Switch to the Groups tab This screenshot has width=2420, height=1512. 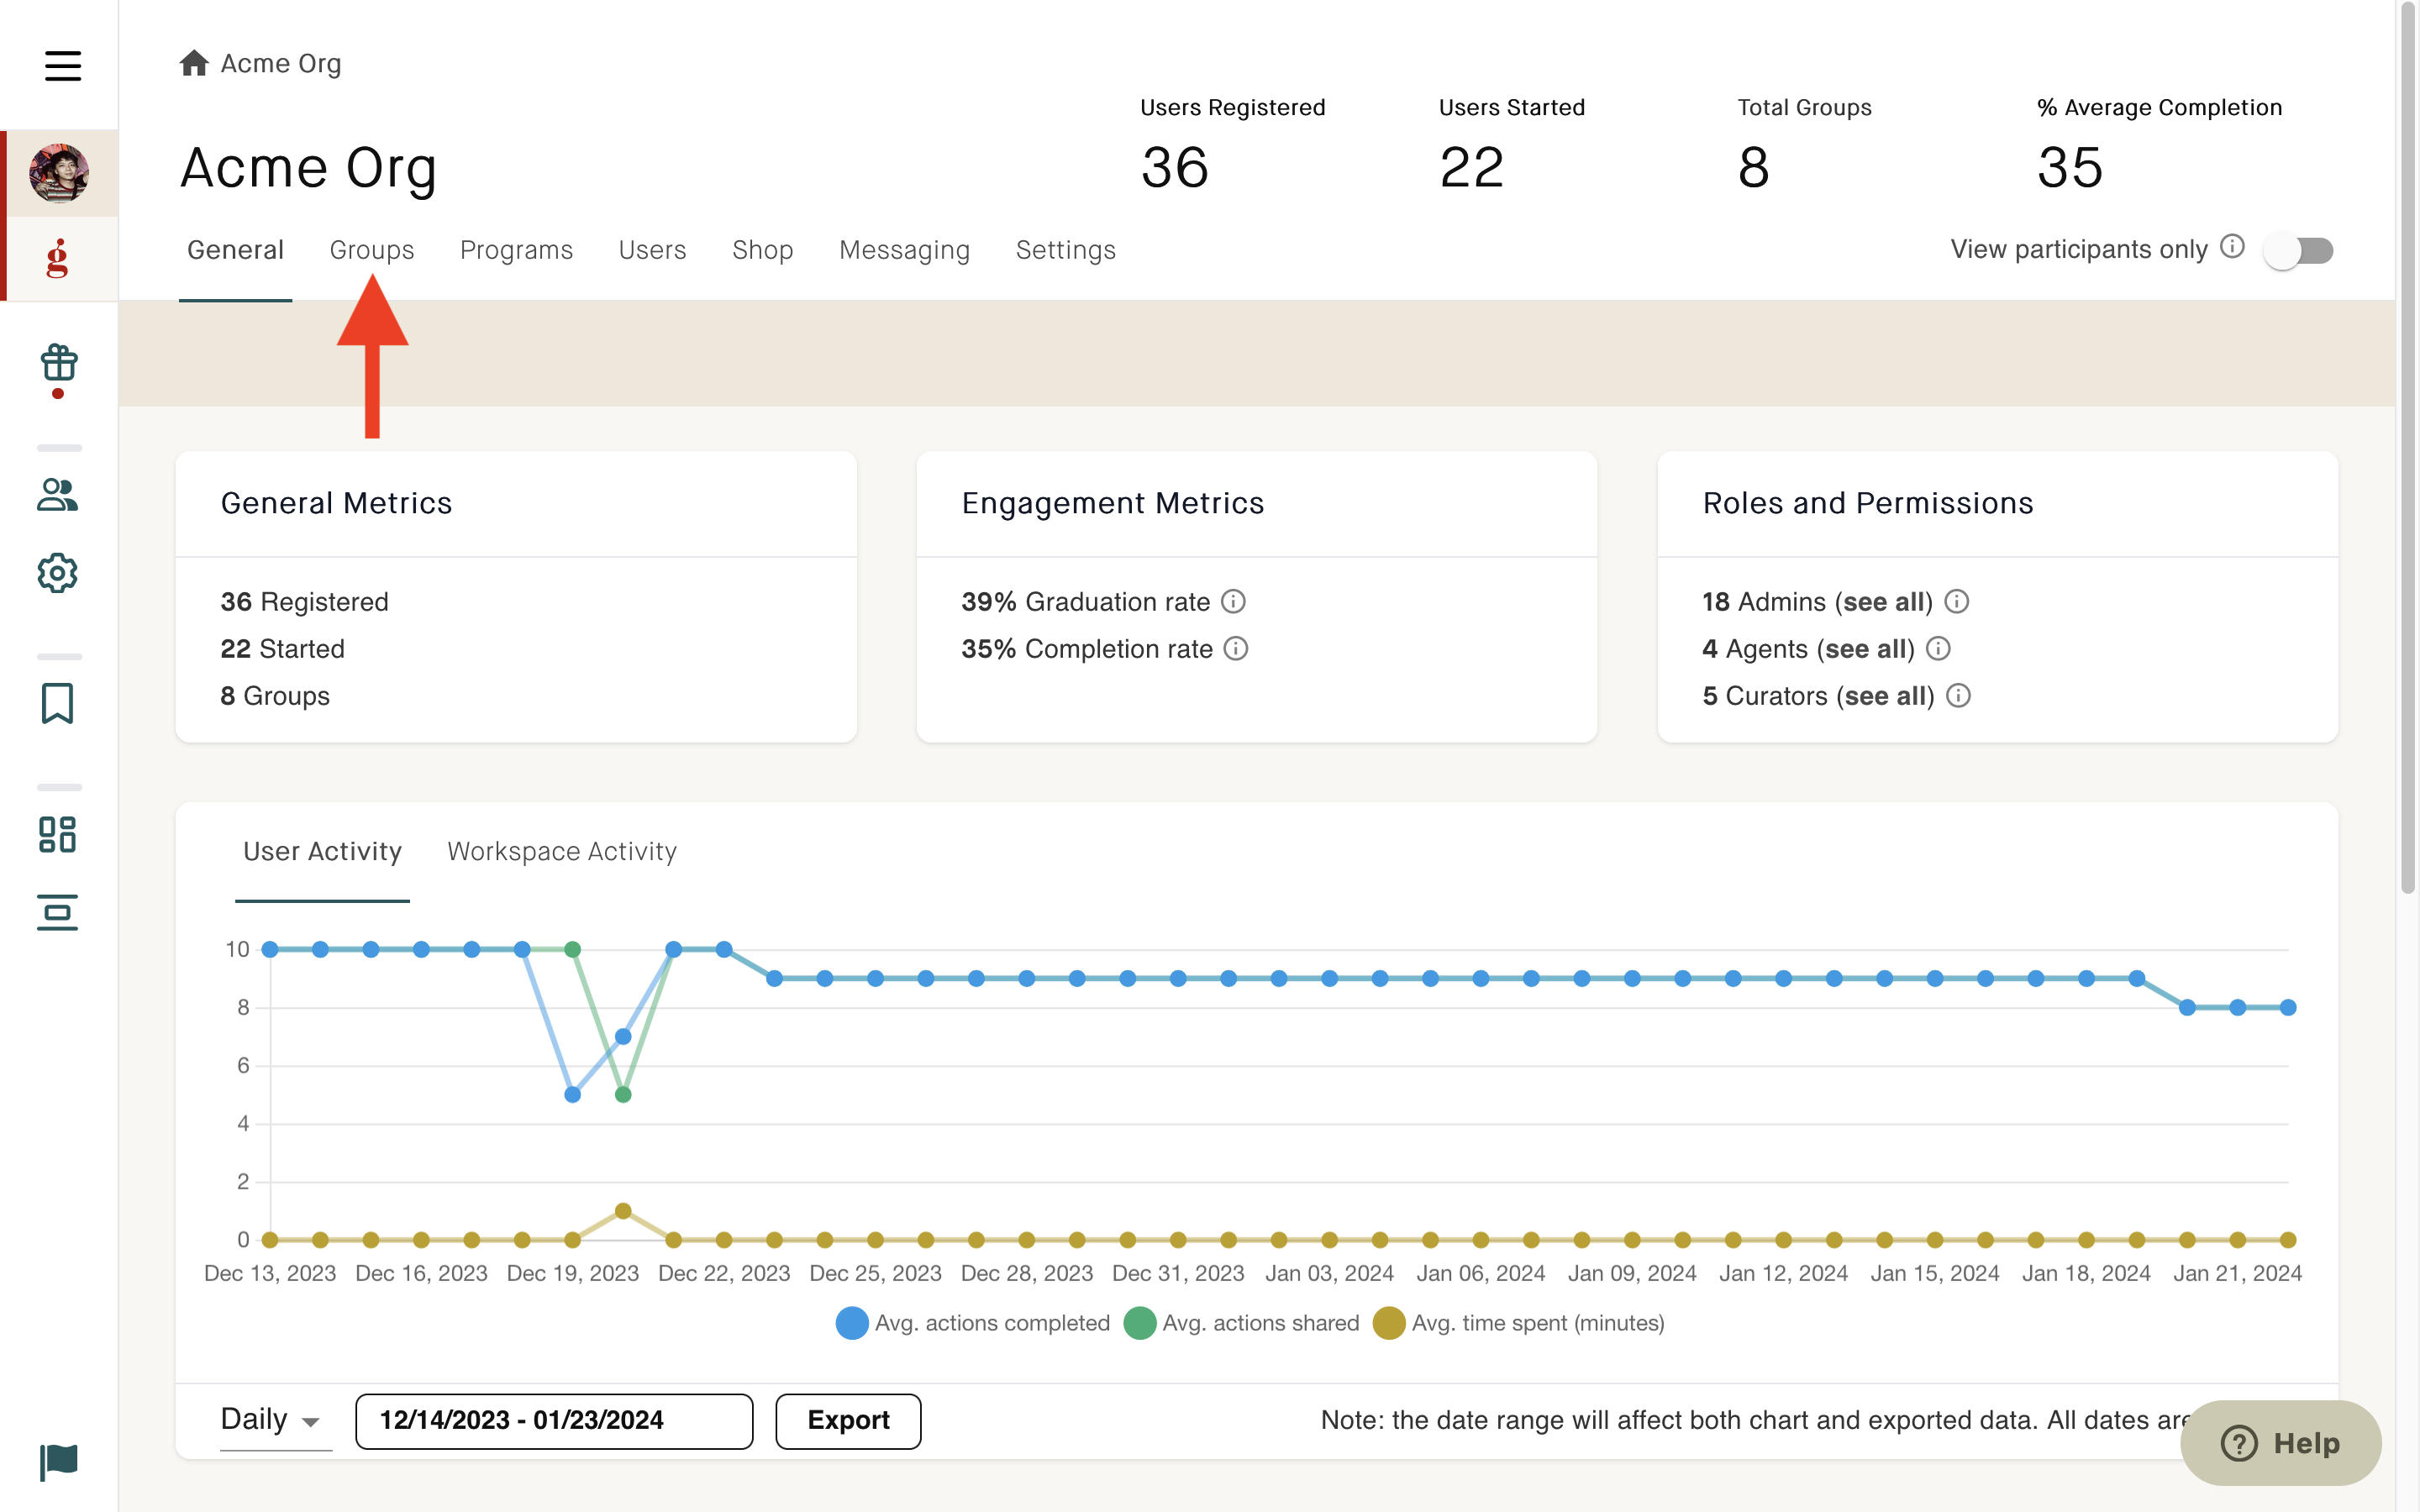point(372,250)
